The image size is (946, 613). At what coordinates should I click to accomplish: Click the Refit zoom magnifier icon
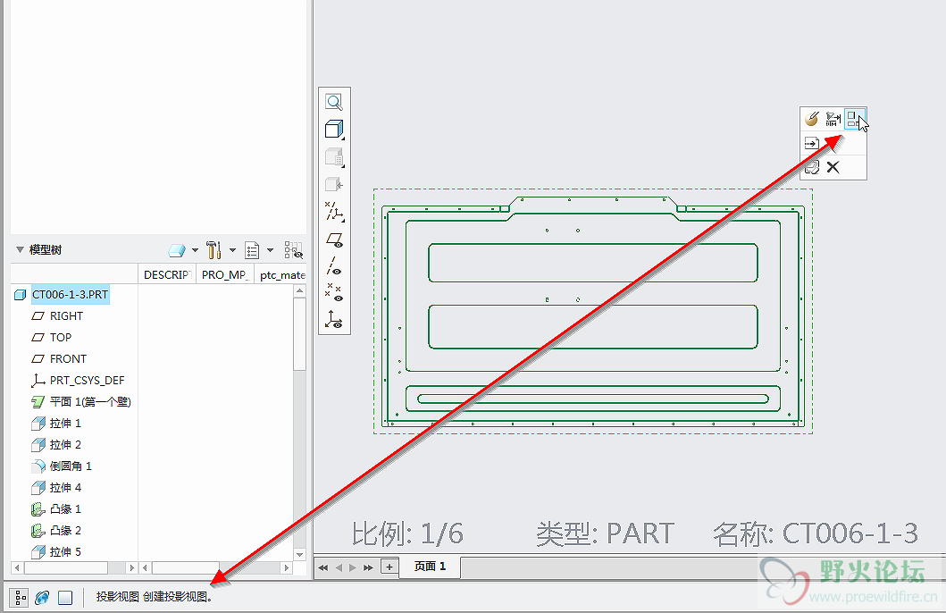click(334, 101)
